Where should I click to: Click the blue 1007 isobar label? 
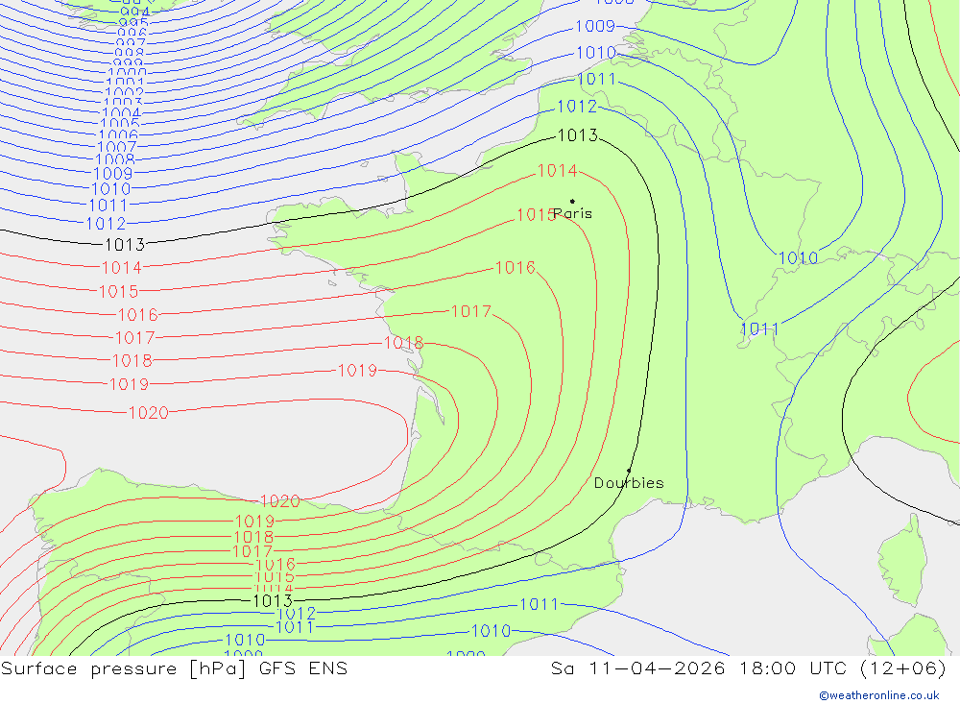[x=117, y=147]
